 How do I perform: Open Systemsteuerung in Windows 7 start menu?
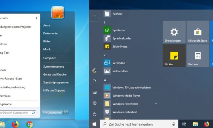tap(54, 66)
